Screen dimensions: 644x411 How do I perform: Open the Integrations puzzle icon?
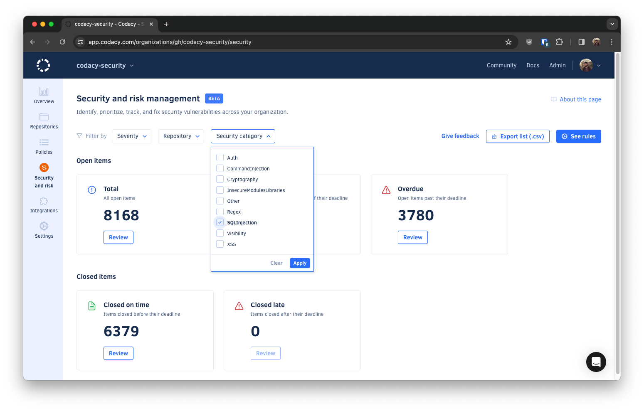coord(44,201)
